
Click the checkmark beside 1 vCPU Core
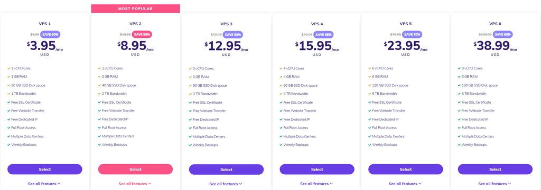coord(8,68)
